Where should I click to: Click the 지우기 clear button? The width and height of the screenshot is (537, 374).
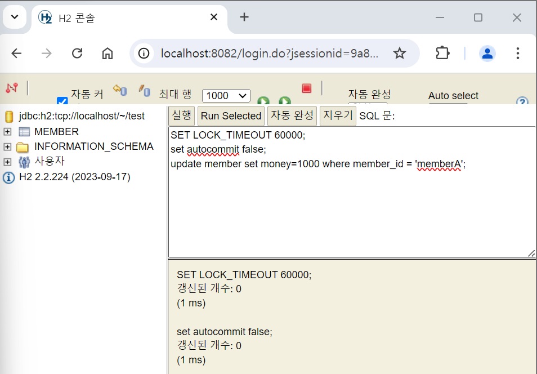(x=338, y=115)
